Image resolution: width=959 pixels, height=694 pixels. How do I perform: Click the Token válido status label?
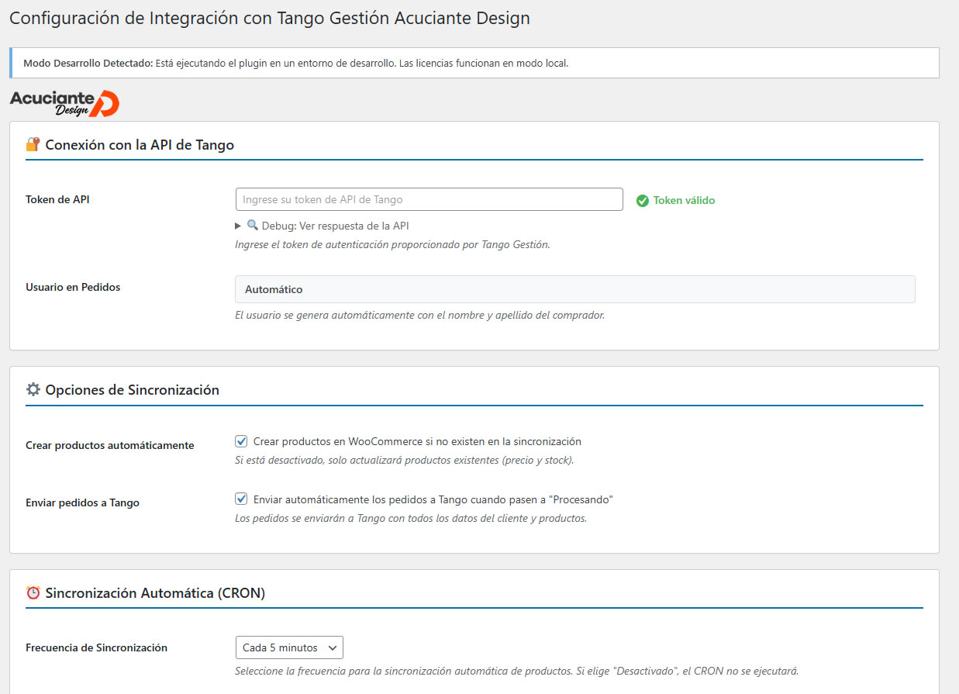click(x=684, y=200)
